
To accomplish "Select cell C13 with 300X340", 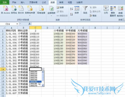I will click(x=35, y=66).
